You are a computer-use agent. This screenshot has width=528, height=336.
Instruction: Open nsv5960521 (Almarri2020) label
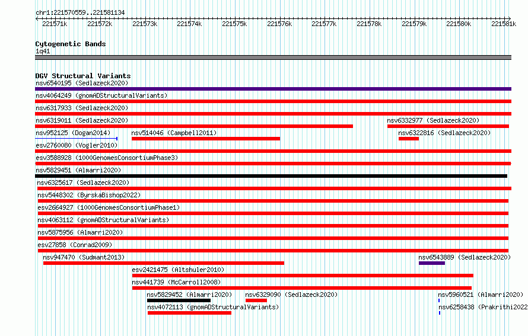481,295
